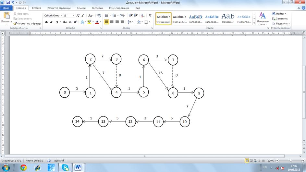306x172 pixels.
Task: Apply the bulleted list icon
Action: click(x=106, y=15)
